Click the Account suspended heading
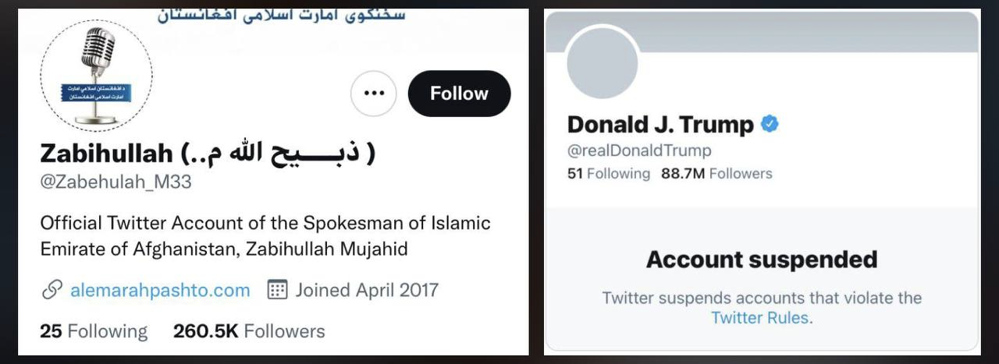Screen dimensions: 999x364 762,259
